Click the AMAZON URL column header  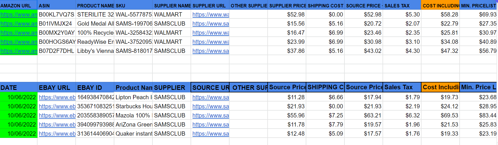18,5
